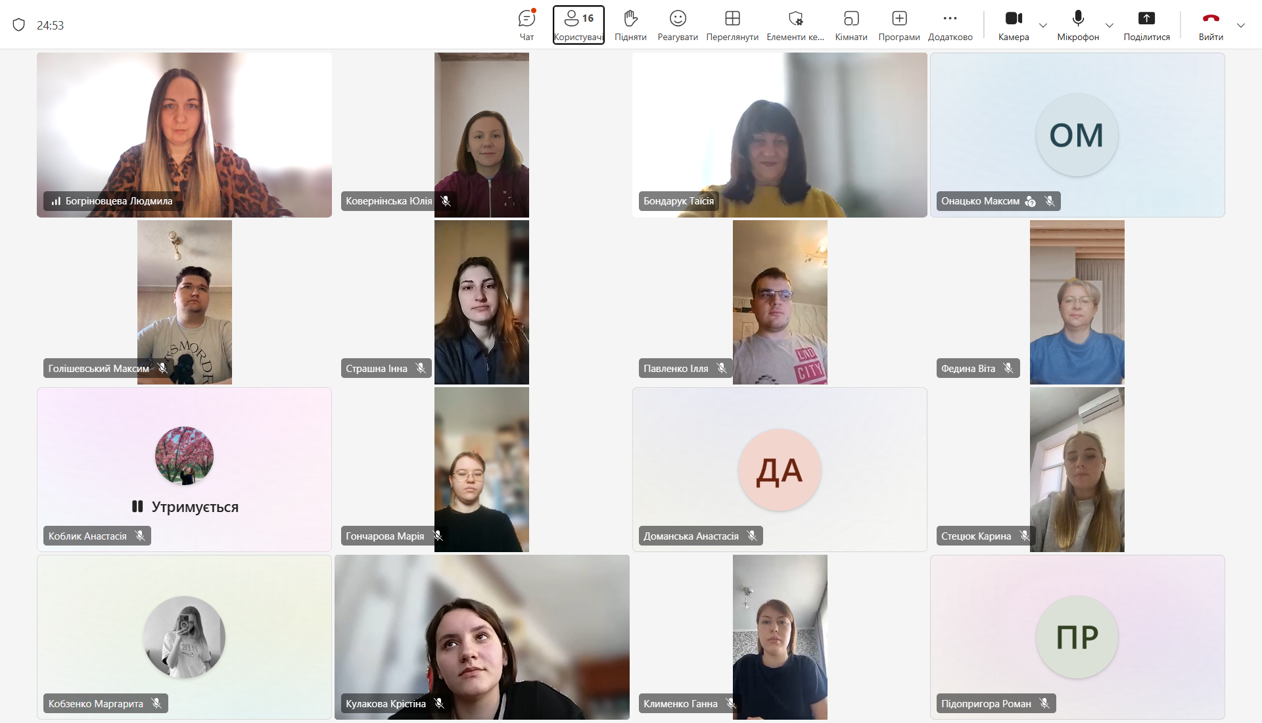The image size is (1262, 723).
Task: Click the shield privacy icon beside timer
Action: 19,25
